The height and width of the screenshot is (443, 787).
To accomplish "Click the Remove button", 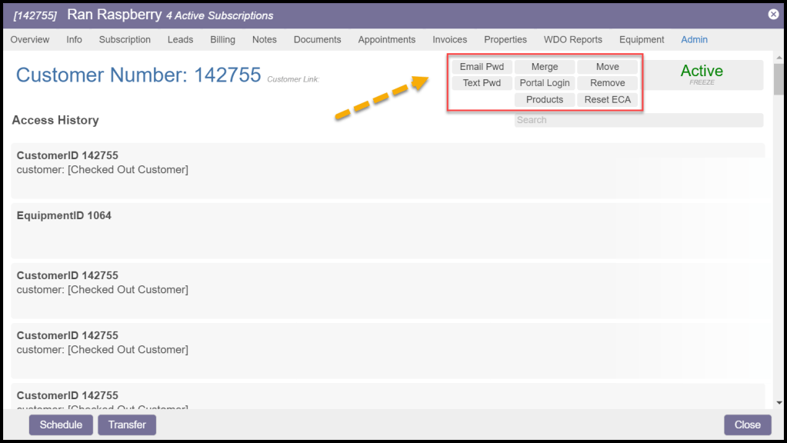I will pos(607,83).
